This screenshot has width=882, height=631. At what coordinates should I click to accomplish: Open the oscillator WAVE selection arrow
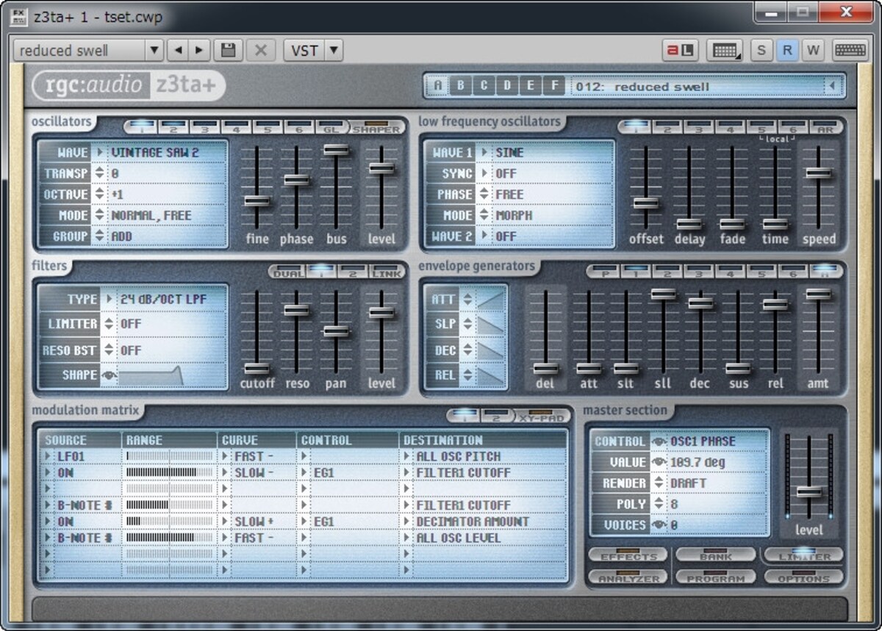click(x=99, y=153)
